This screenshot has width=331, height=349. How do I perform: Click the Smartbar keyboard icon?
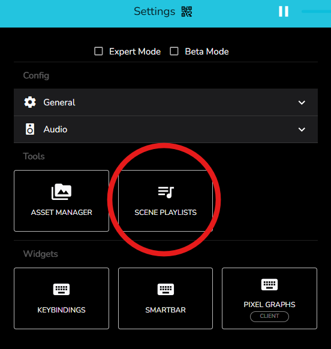[165, 289]
